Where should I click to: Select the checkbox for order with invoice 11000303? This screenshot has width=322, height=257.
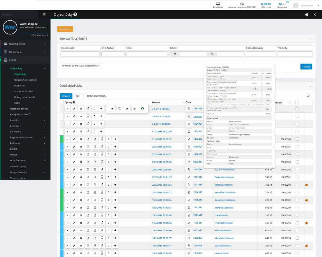[297, 185]
